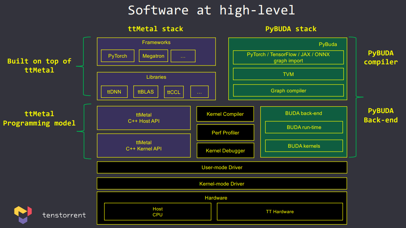Select PyTorch / TensorFlow / JAX / ONNX graph import box
406x228 pixels.
(288, 57)
